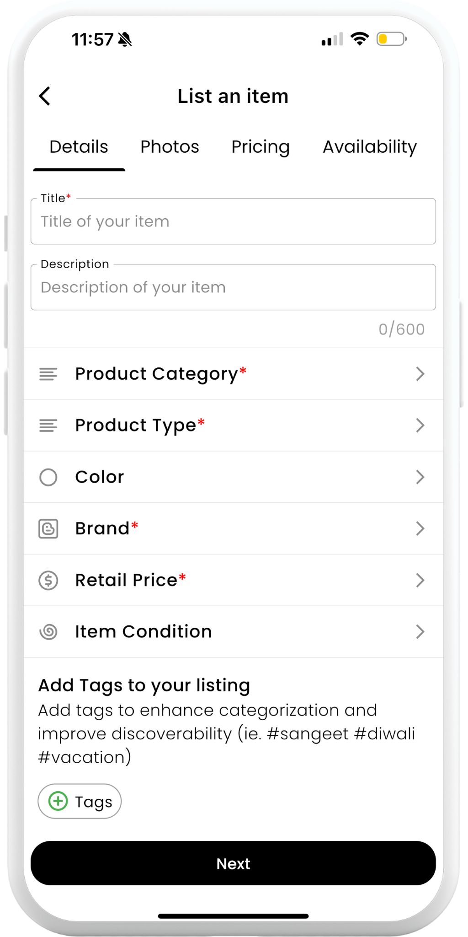
Task: Focus the Title input field
Action: coord(233,221)
